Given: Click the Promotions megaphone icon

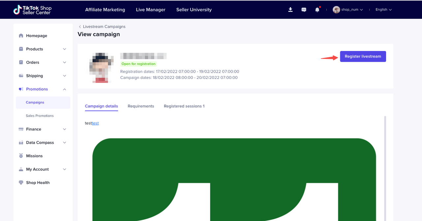Looking at the screenshot, I should (21, 89).
